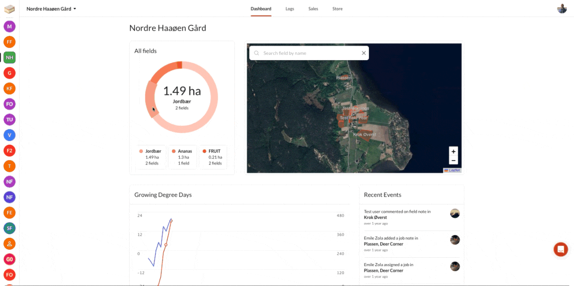The width and height of the screenshot is (574, 286).
Task: Click the search magnifier icon on the map
Action: (257, 53)
